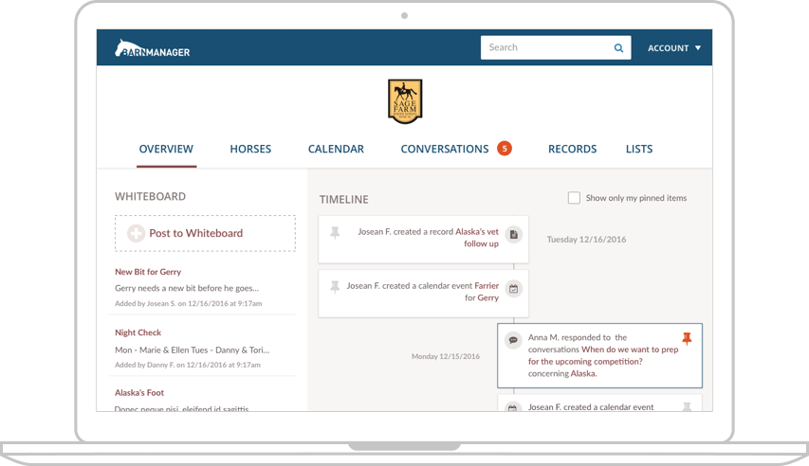The image size is (809, 466).
Task: Click the 'Mon - Marie & Ellen Tues - Danny & Tori...' text
Action: (x=192, y=350)
